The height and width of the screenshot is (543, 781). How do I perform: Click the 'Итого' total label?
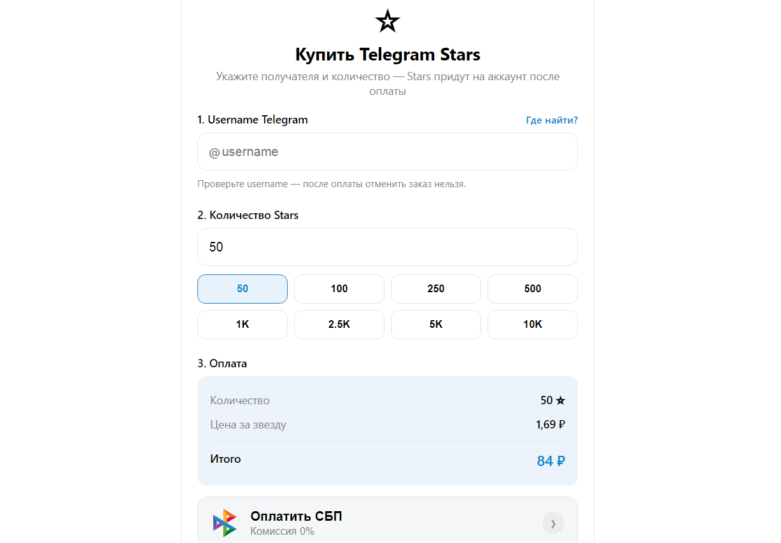click(225, 459)
